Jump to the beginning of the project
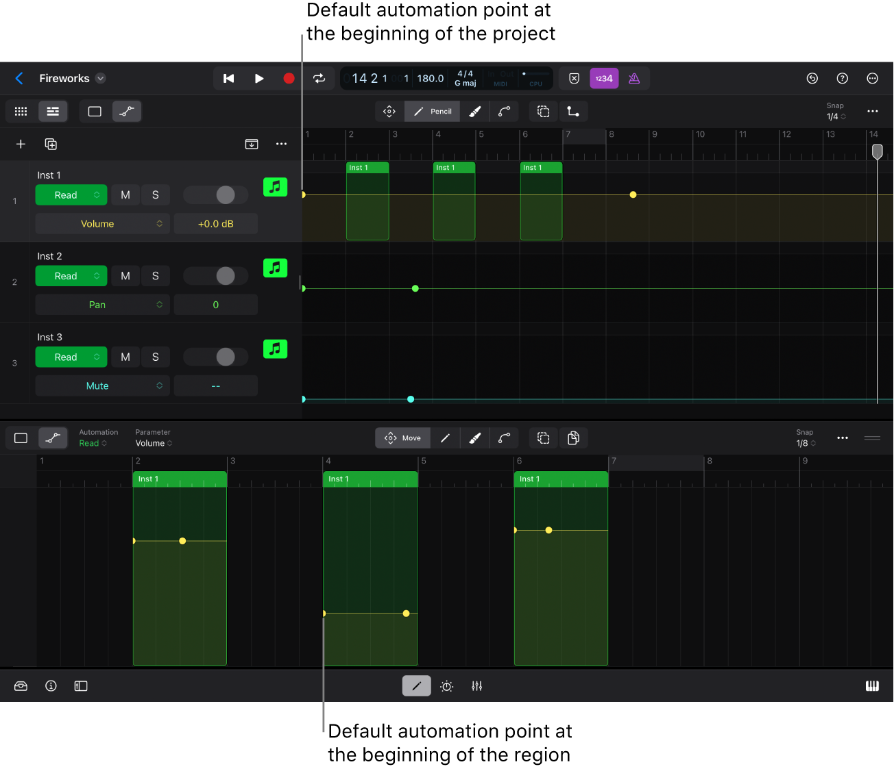This screenshot has height=771, width=894. click(229, 79)
